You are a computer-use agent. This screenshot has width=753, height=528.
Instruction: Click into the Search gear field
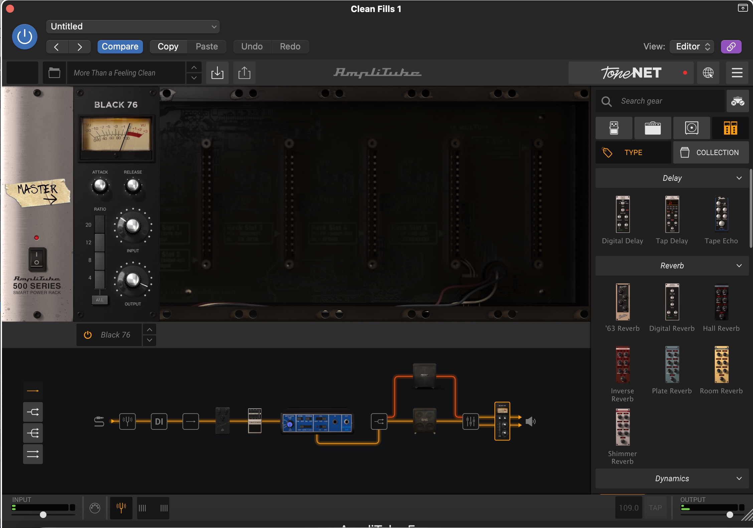[660, 101]
